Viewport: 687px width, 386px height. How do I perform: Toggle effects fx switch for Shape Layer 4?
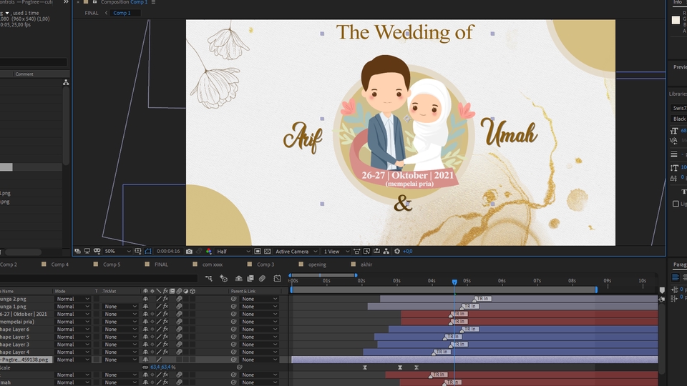pos(165,352)
